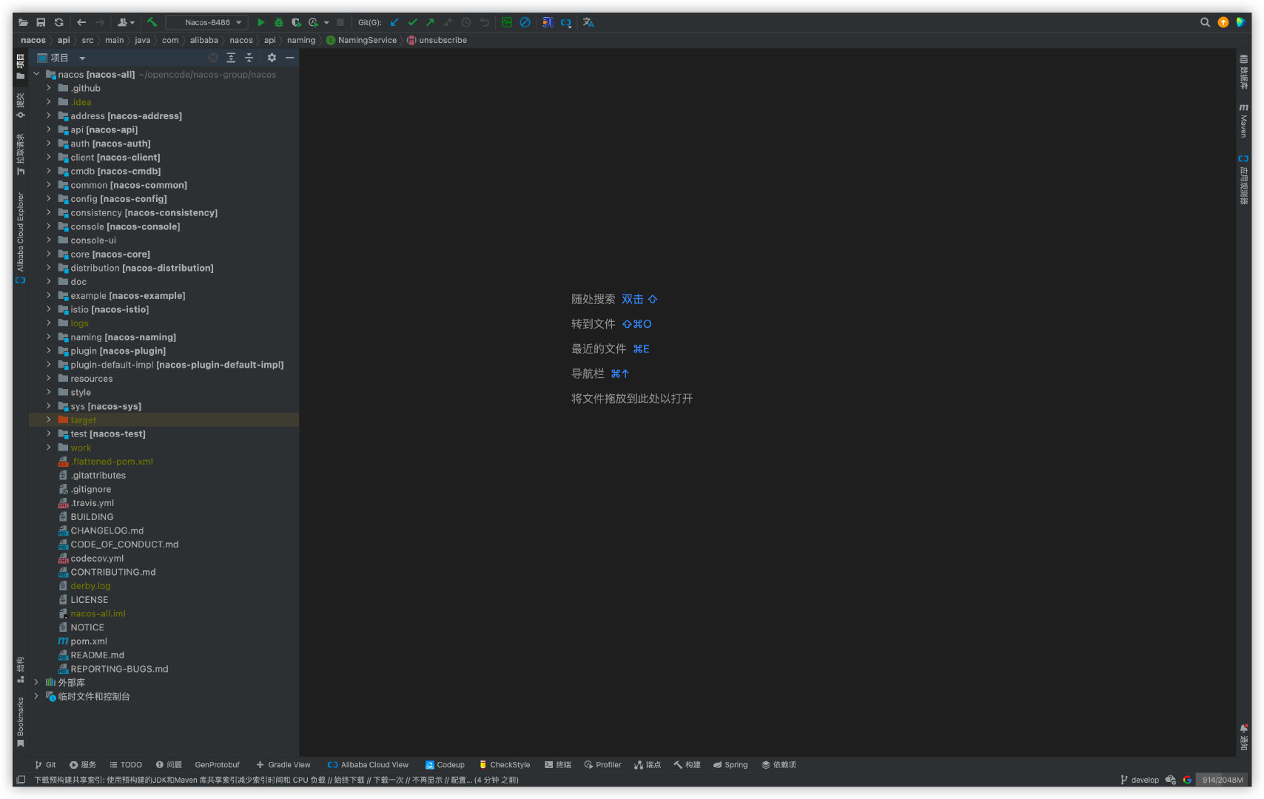The height and width of the screenshot is (799, 1264).
Task: Click the Git commit checkmark icon
Action: (x=412, y=22)
